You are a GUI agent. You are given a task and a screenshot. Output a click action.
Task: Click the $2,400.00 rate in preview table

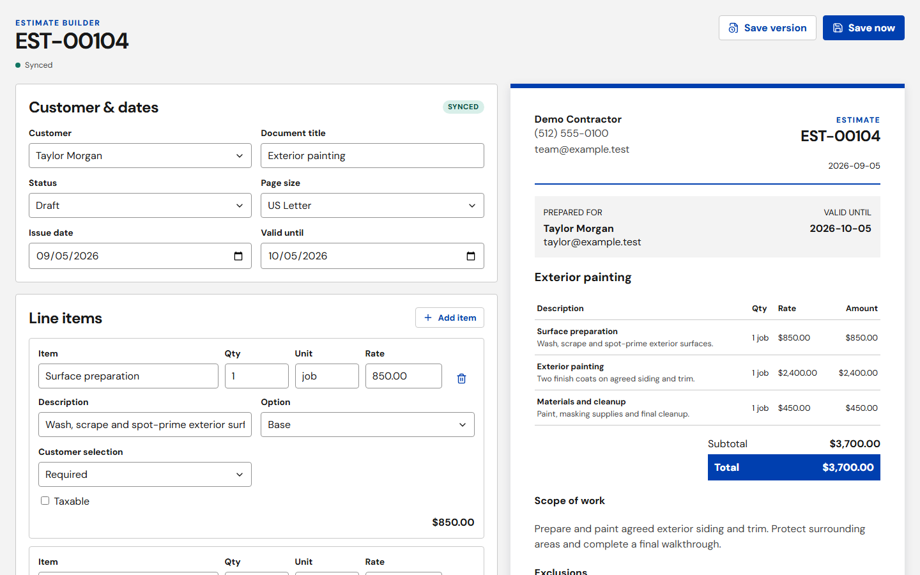(797, 373)
